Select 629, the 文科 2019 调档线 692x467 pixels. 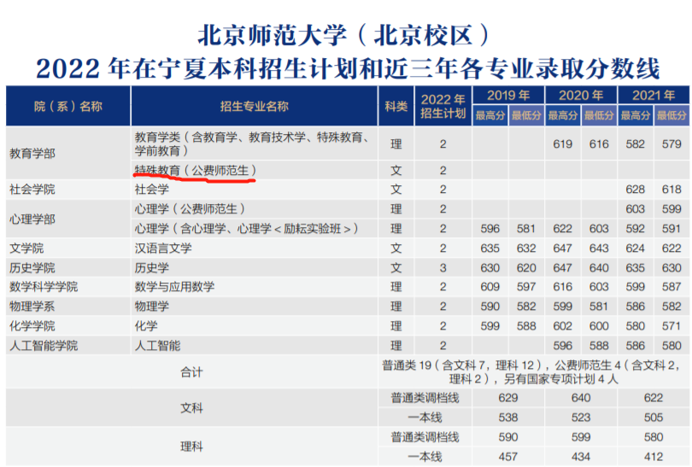[x=508, y=398]
